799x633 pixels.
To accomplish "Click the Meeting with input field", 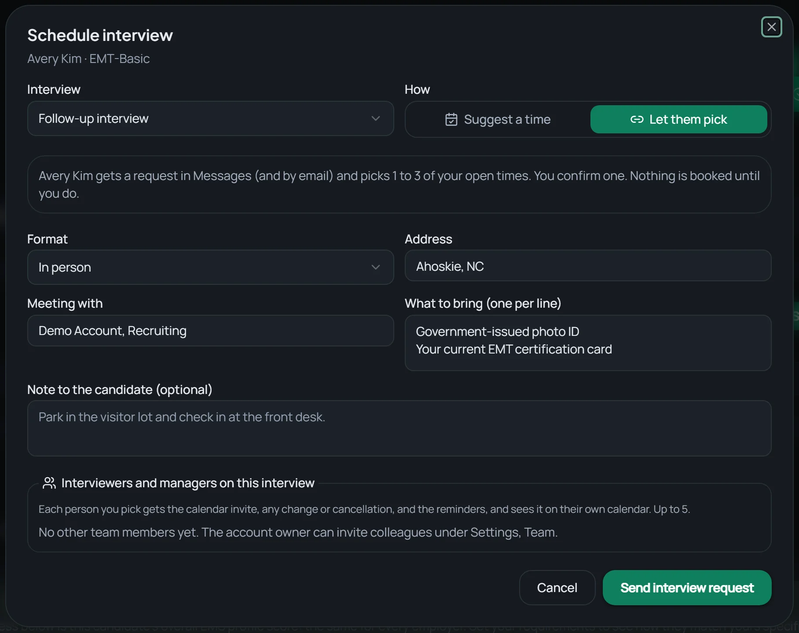I will [x=210, y=331].
